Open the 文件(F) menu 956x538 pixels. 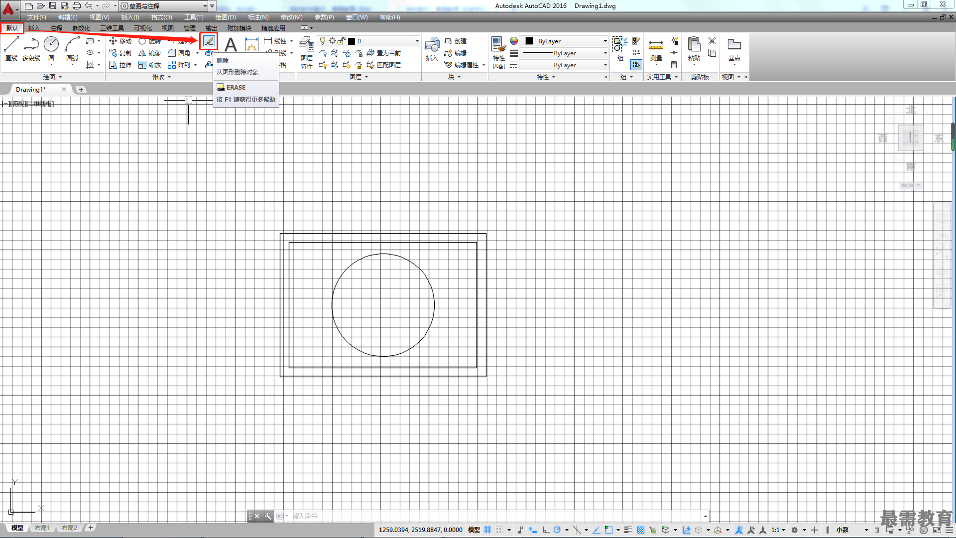(x=37, y=17)
